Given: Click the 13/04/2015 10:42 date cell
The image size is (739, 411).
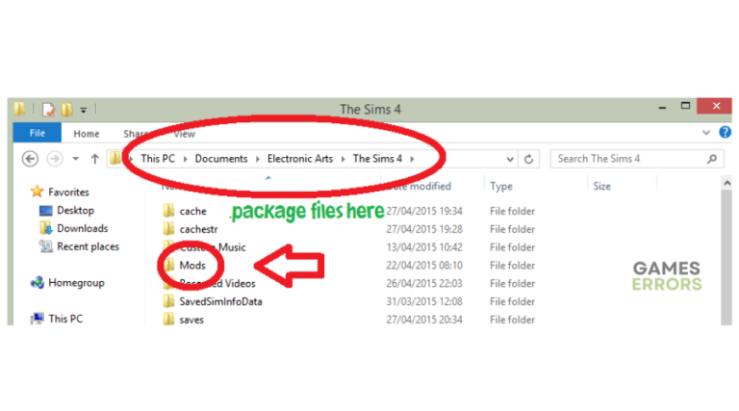Looking at the screenshot, I should click(424, 247).
